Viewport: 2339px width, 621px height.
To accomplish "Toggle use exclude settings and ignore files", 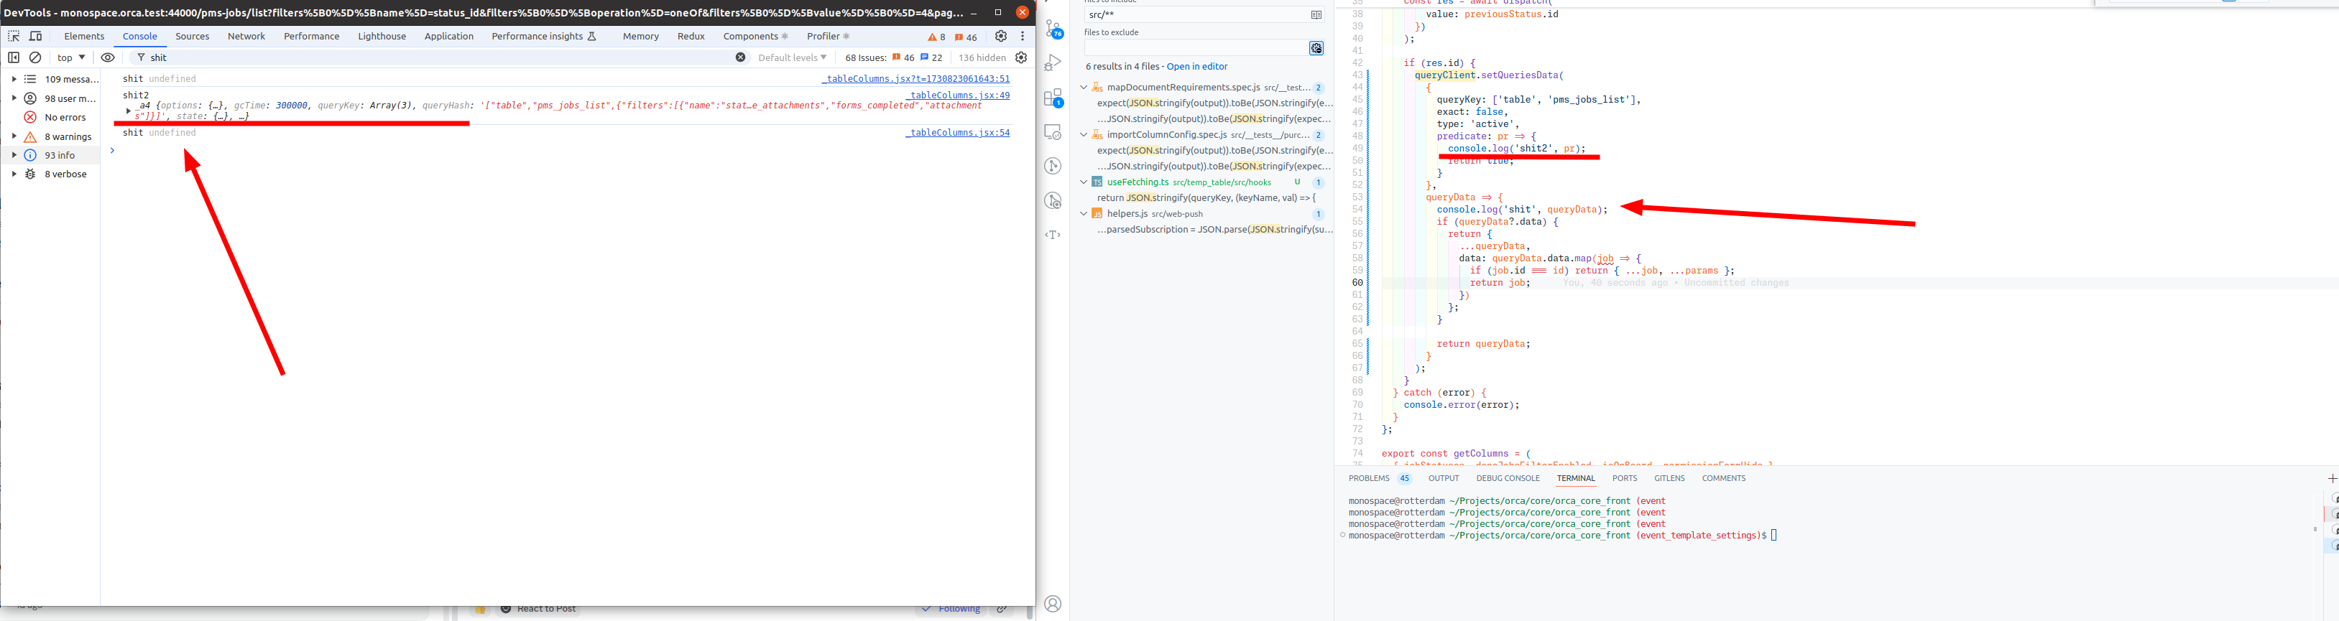I will 1316,48.
